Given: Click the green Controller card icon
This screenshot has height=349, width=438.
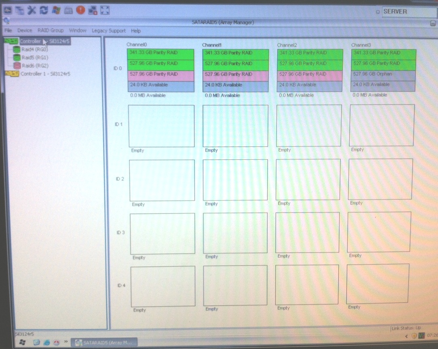Looking at the screenshot, I should pos(11,41).
